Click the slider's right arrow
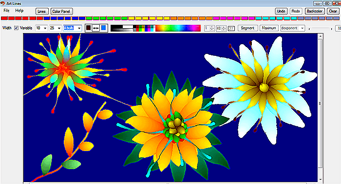Viewport: 341px width, 184px height. pyautogui.click(x=332, y=29)
